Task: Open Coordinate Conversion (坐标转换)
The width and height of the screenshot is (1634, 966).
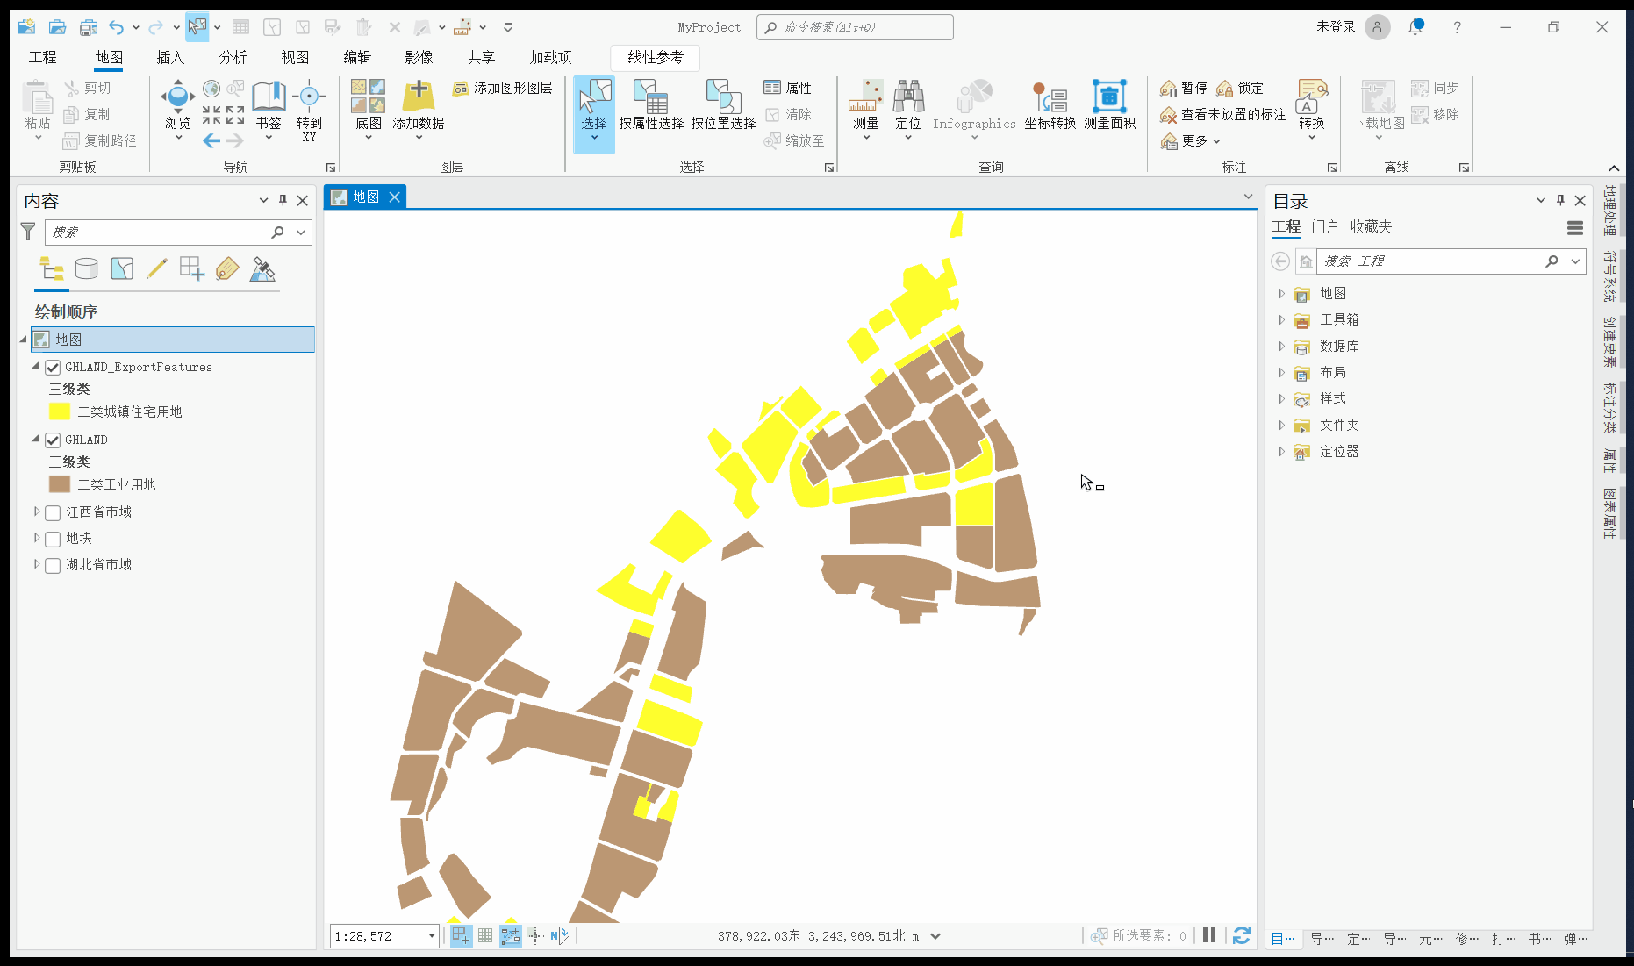Action: click(x=1050, y=105)
